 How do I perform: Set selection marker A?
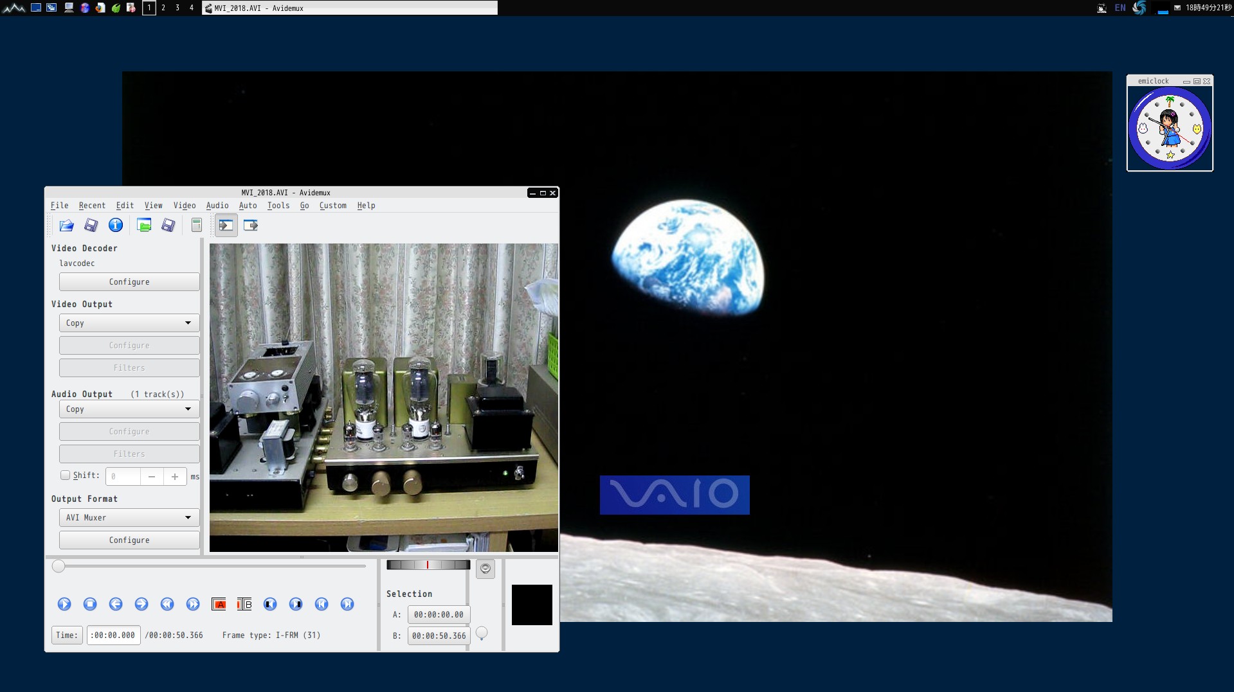point(219,604)
